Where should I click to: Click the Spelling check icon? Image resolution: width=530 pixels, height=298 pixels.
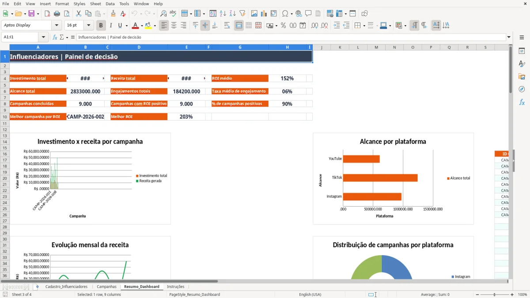pyautogui.click(x=173, y=14)
